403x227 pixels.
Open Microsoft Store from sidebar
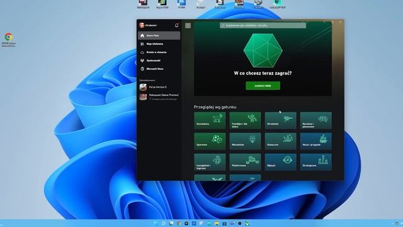click(159, 69)
